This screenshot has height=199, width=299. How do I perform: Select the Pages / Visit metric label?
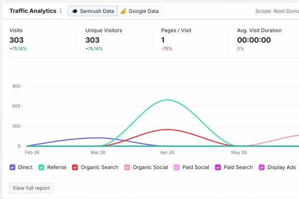click(x=176, y=30)
